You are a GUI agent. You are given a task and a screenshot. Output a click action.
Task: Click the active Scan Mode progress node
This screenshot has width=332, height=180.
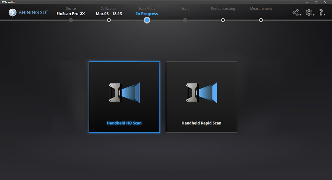147,20
